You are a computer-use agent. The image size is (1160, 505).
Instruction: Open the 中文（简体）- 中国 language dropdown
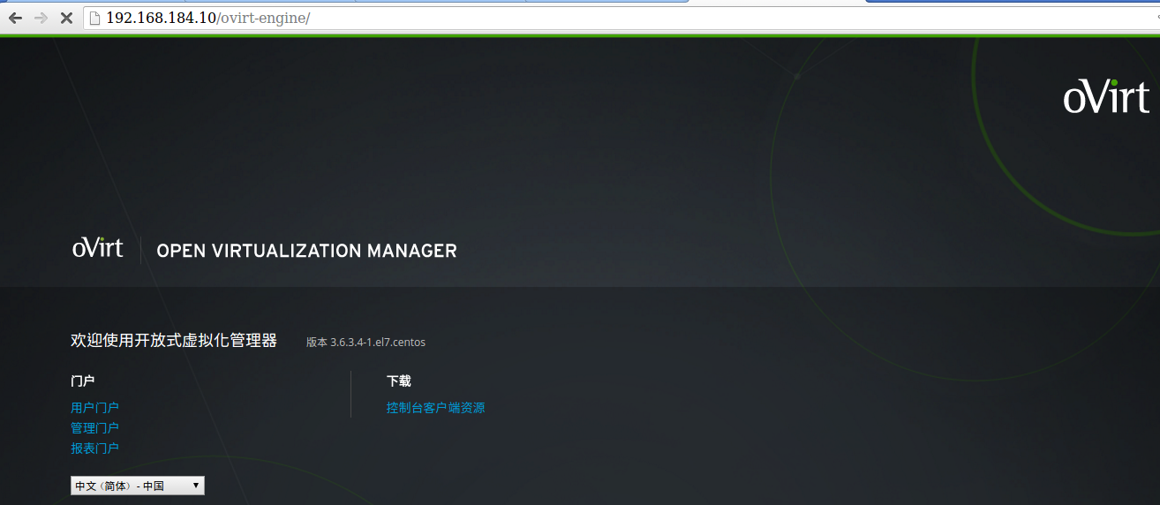138,486
